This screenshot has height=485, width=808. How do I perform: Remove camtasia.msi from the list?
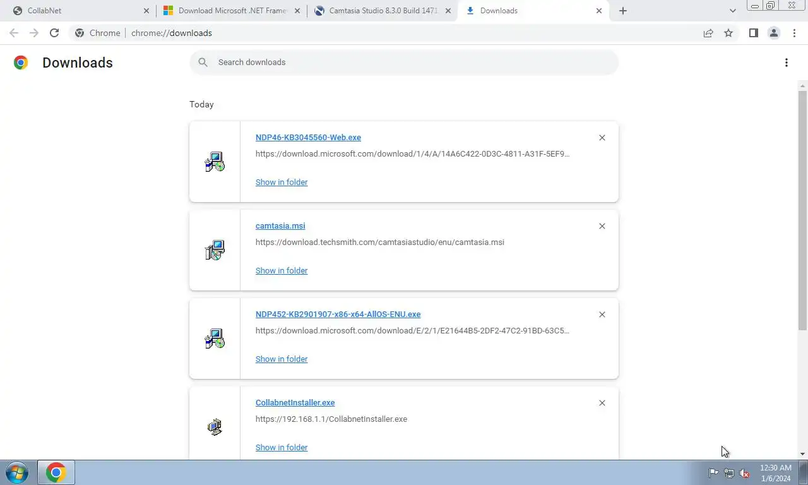(602, 226)
